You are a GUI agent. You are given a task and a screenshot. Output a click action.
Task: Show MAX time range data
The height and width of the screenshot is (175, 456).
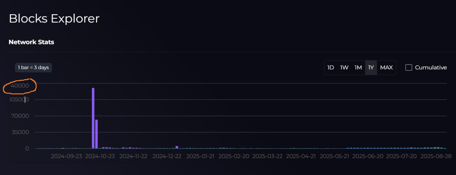(x=386, y=68)
